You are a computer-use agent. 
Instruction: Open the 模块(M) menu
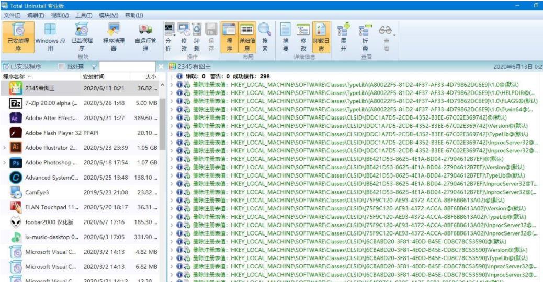pos(108,15)
